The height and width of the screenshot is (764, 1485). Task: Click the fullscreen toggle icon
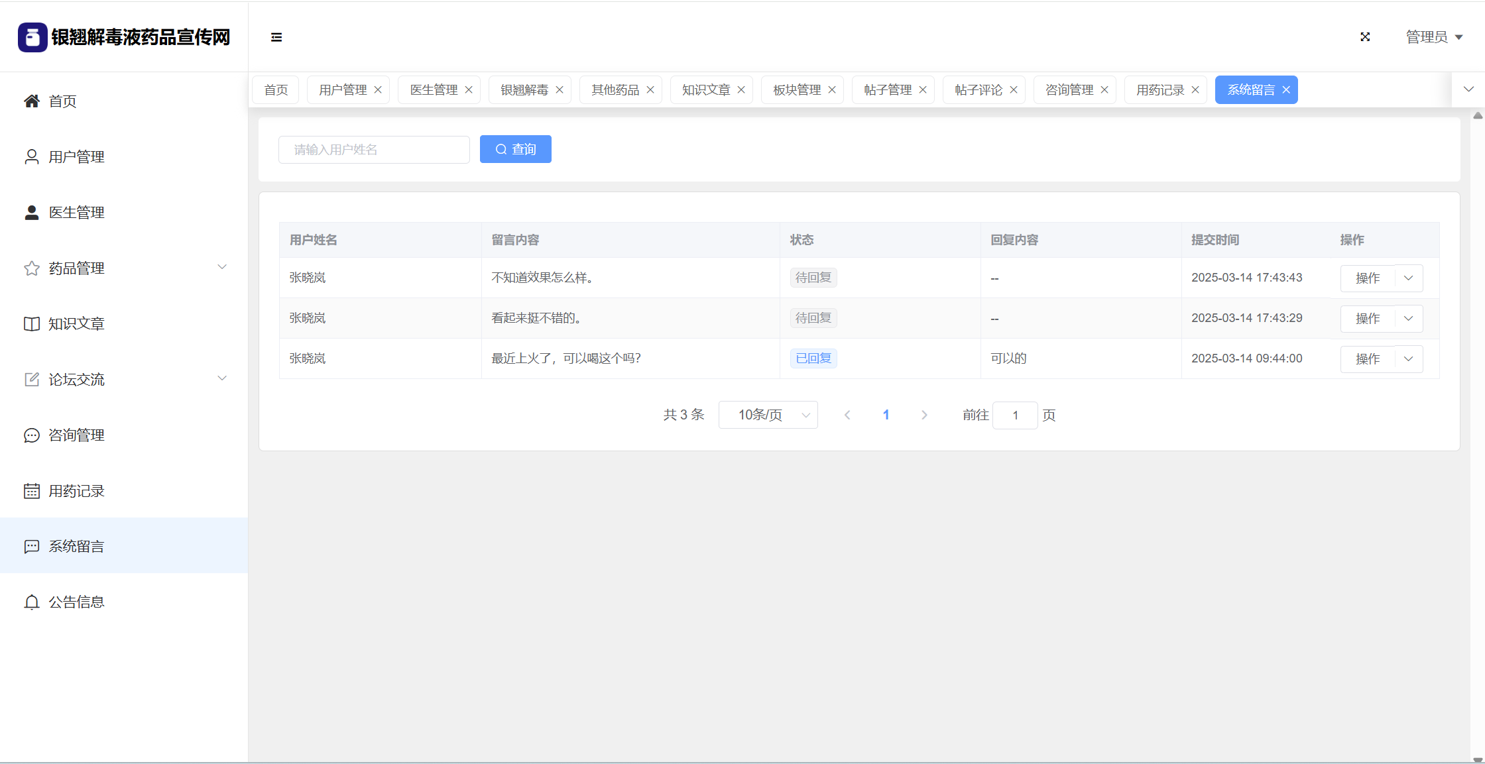(1365, 37)
